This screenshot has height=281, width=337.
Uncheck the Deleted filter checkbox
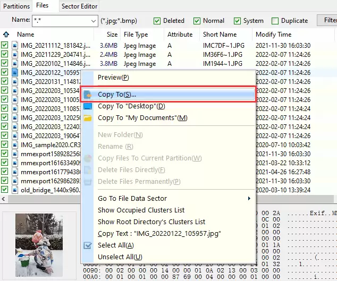(157, 21)
